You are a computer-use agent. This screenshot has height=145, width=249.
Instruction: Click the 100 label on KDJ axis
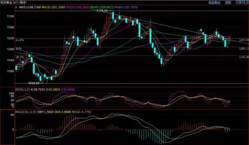point(11,94)
